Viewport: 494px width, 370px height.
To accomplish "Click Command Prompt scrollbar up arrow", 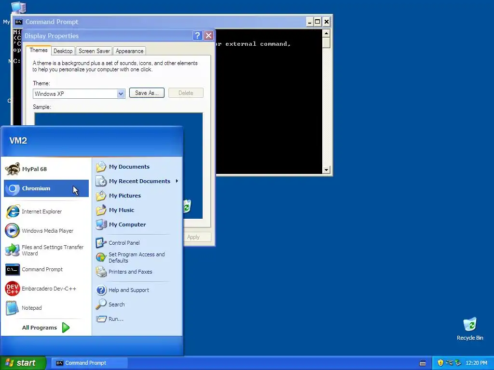I will 326,33.
